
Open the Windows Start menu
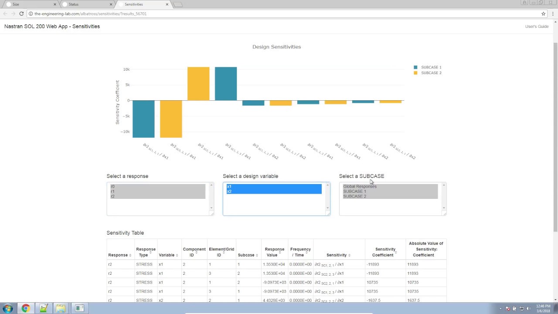pos(8,308)
